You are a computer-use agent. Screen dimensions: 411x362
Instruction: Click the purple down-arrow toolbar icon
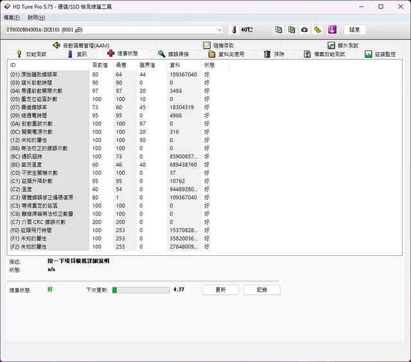coord(332,30)
